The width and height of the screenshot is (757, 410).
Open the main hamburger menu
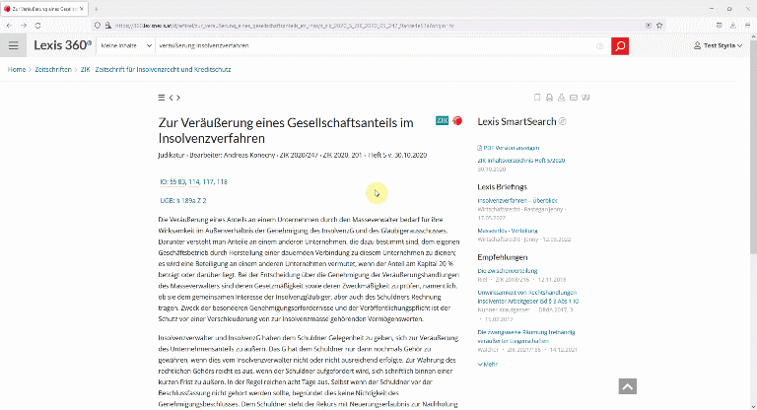pos(14,46)
